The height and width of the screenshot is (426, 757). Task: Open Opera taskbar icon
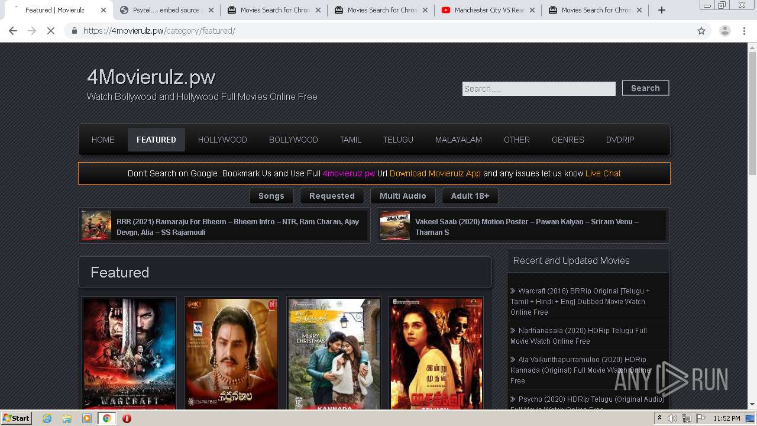127,418
